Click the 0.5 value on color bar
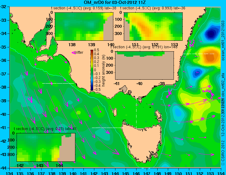The width and height of the screenshot is (226, 175). point(96,50)
